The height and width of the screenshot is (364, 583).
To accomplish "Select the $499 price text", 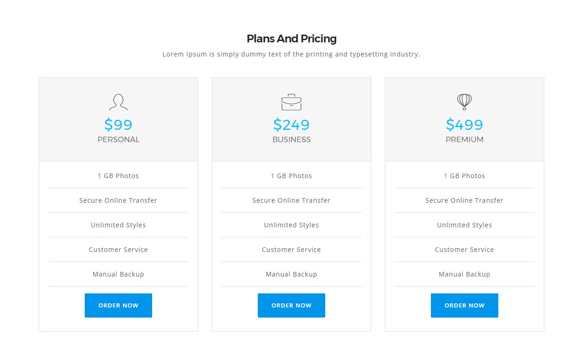I will 465,124.
